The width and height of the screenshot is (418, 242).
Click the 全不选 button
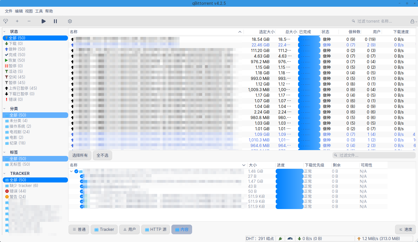pos(102,155)
